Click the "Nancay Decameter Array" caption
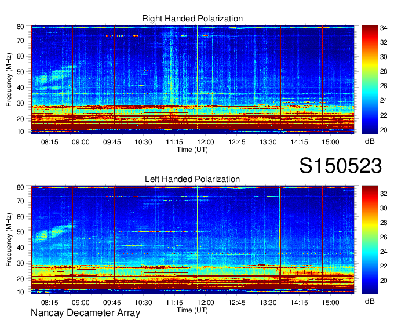This screenshot has height=320, width=394. (85, 312)
